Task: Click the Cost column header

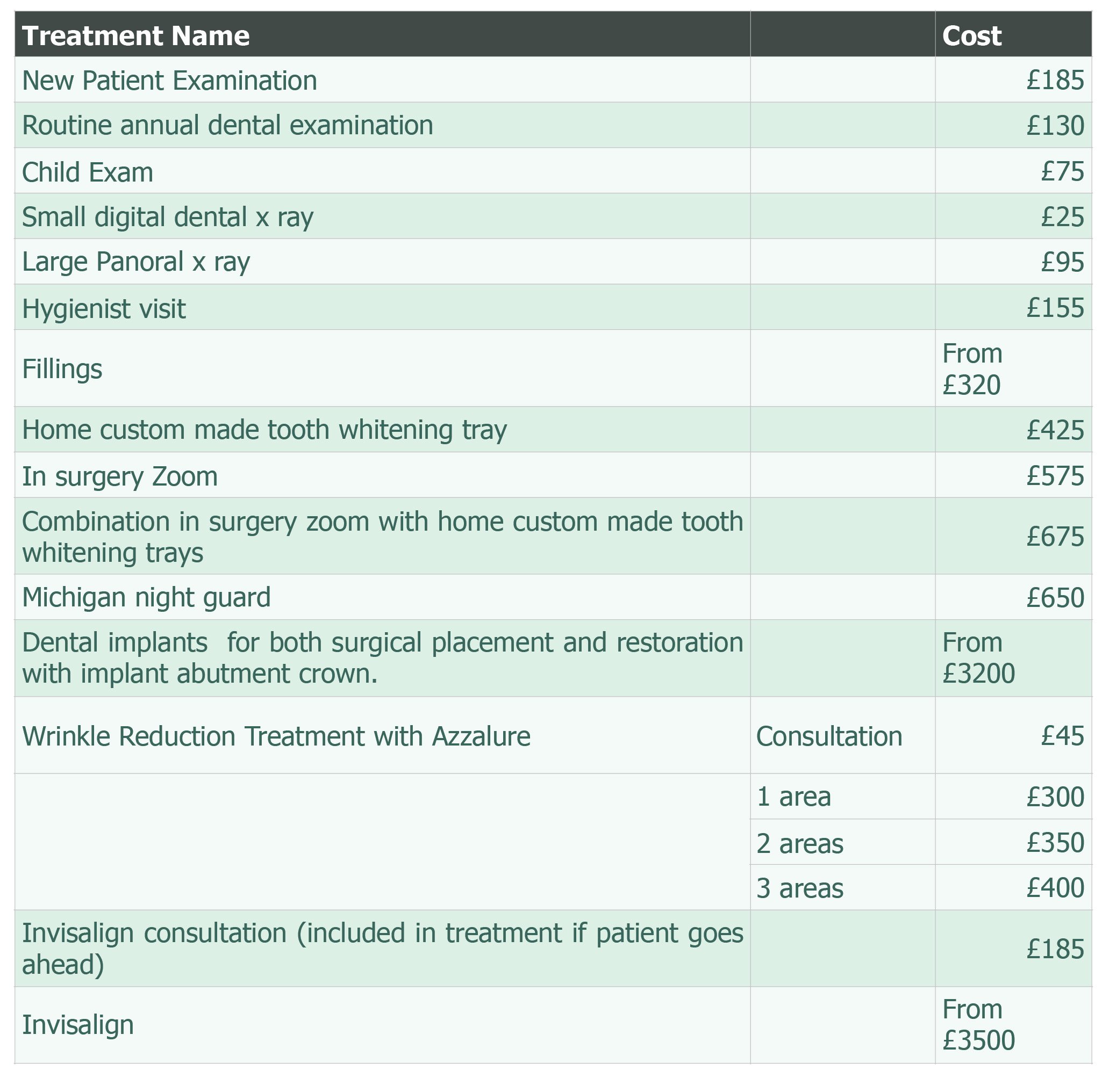Action: coord(971,35)
